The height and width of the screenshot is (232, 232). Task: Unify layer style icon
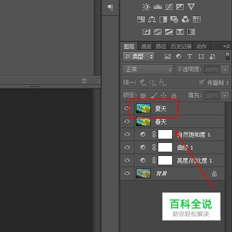tap(163, 82)
